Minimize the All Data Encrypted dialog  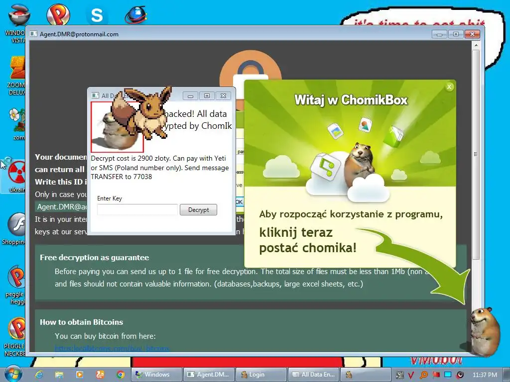191,96
